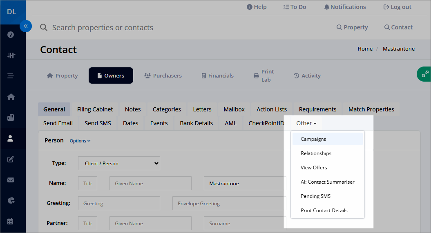Click the Mastrantone breadcrumb

(x=399, y=49)
